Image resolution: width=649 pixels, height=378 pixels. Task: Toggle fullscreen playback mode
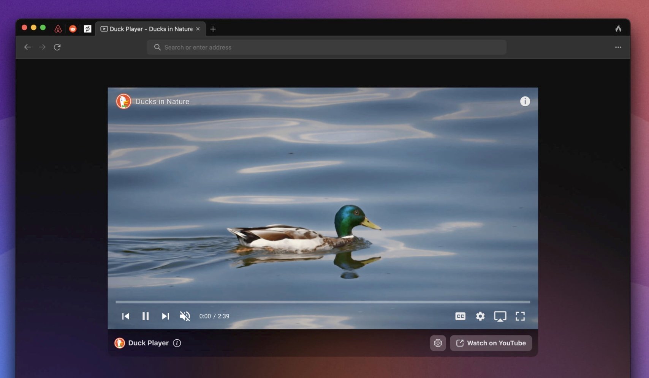(x=521, y=316)
